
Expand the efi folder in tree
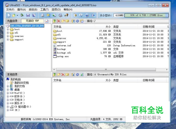8,33
